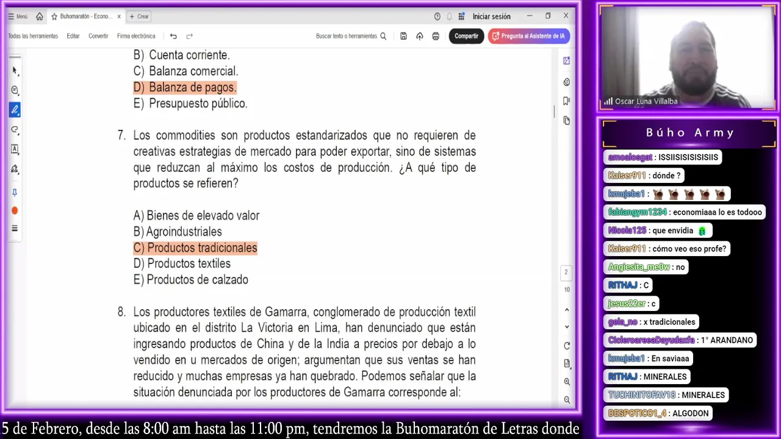Viewport: 781px width, 439px height.
Task: Zoom out with magnifier minus
Action: [567, 400]
